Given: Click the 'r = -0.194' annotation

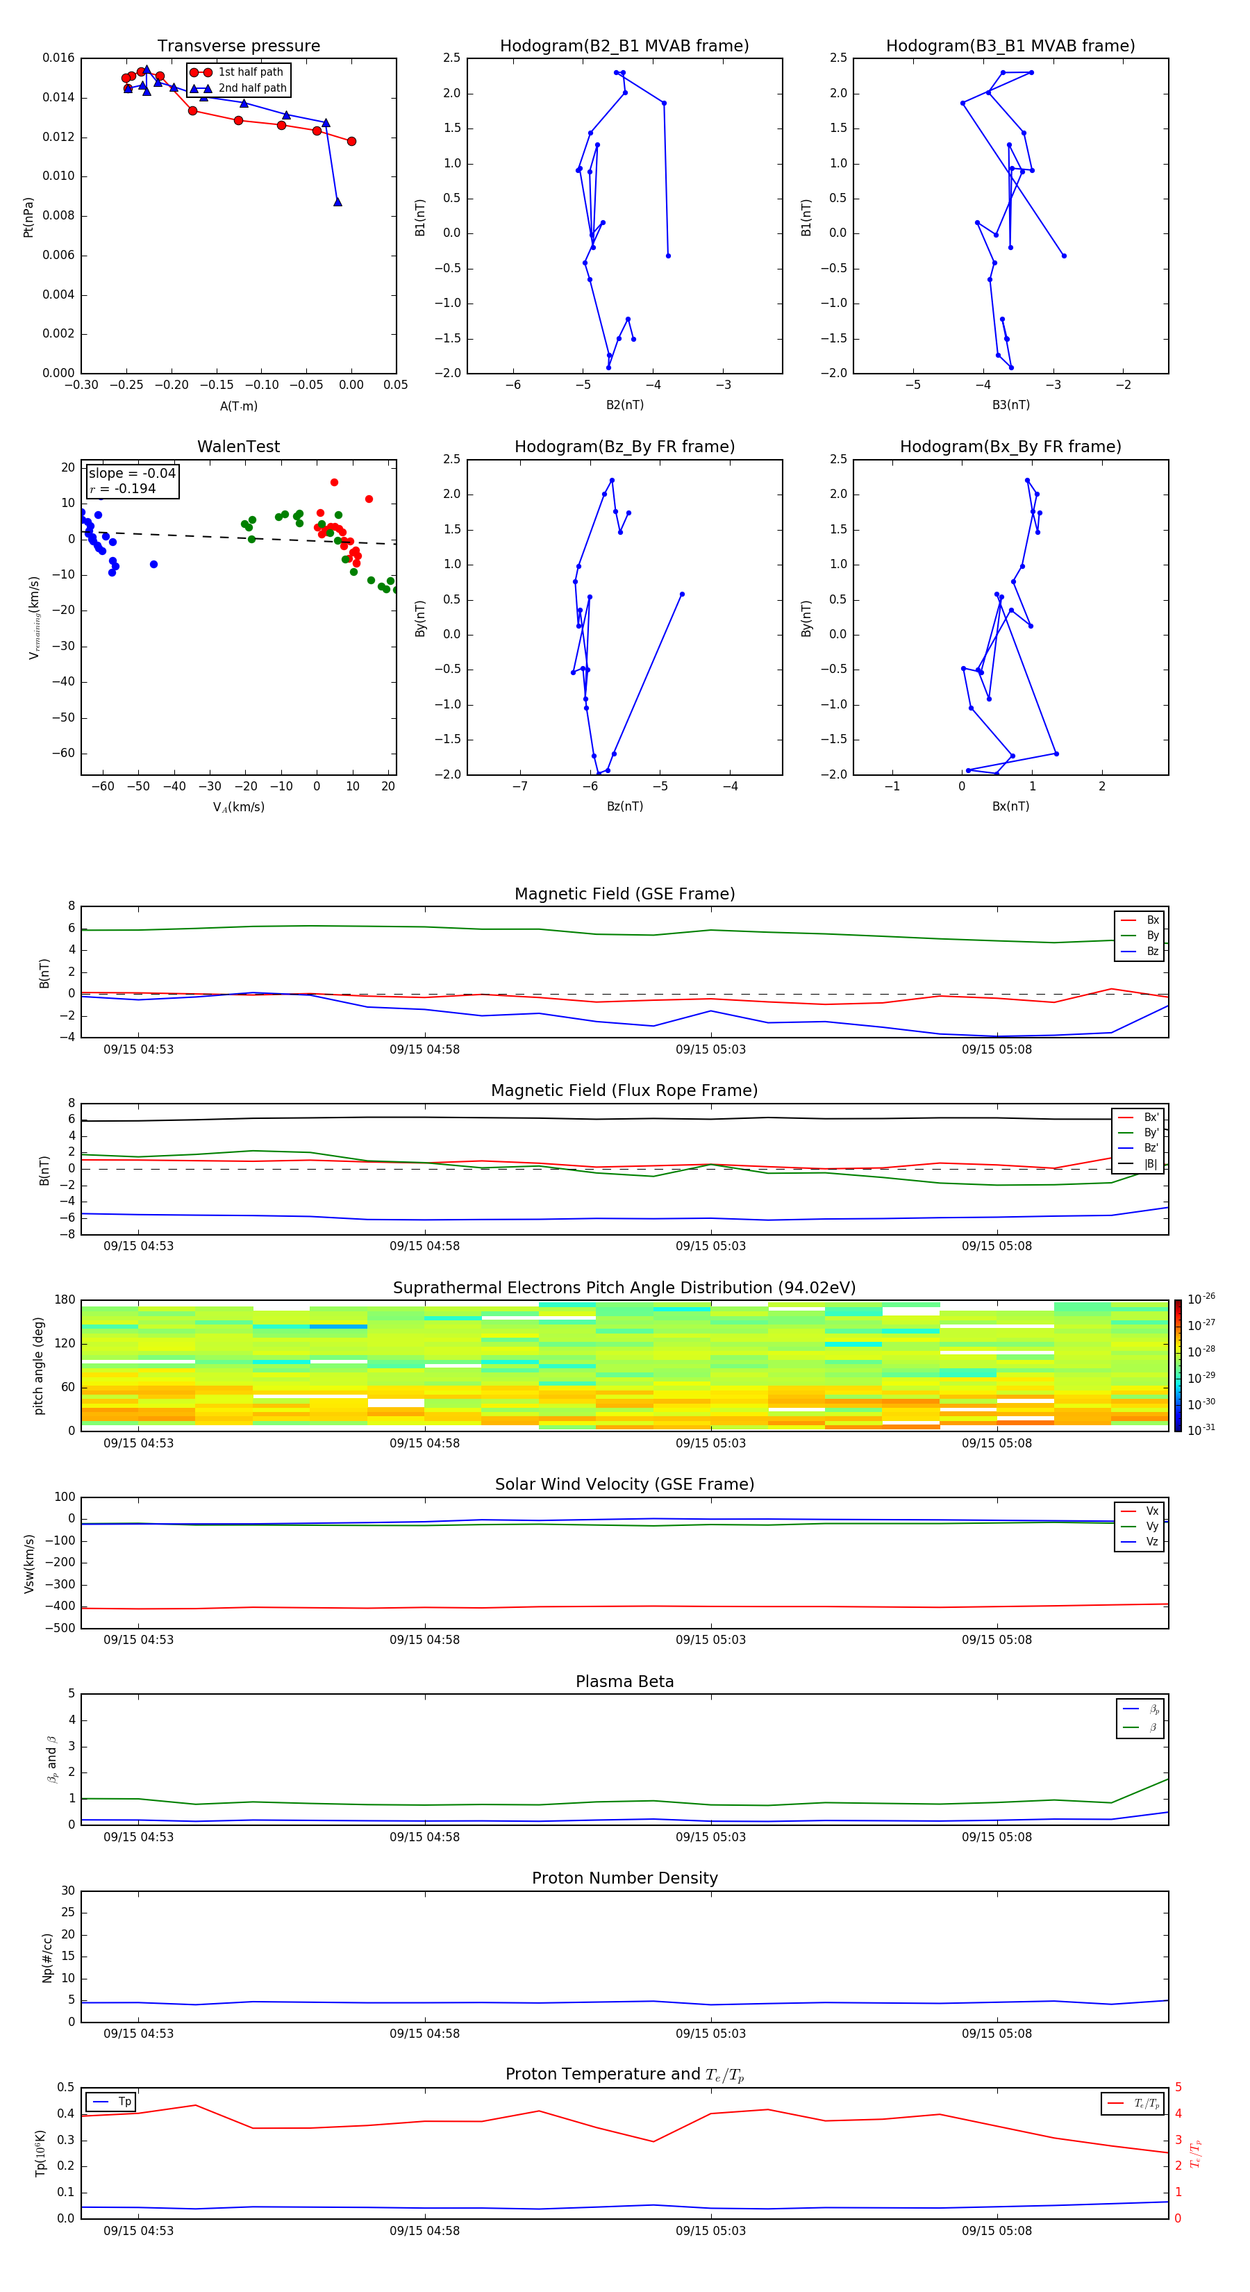Looking at the screenshot, I should tap(123, 488).
